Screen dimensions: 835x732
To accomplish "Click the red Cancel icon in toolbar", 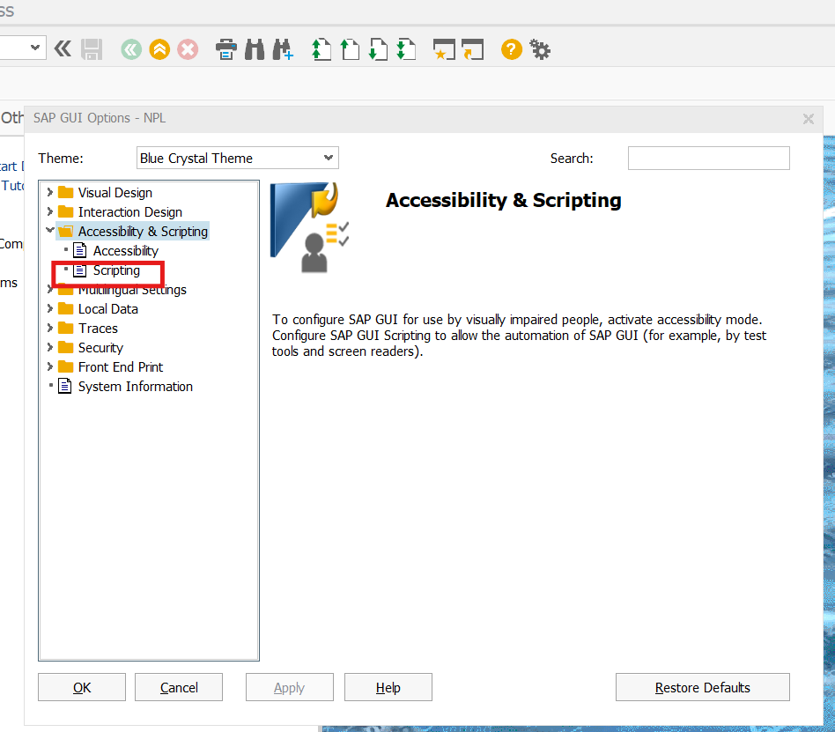I will [x=188, y=49].
